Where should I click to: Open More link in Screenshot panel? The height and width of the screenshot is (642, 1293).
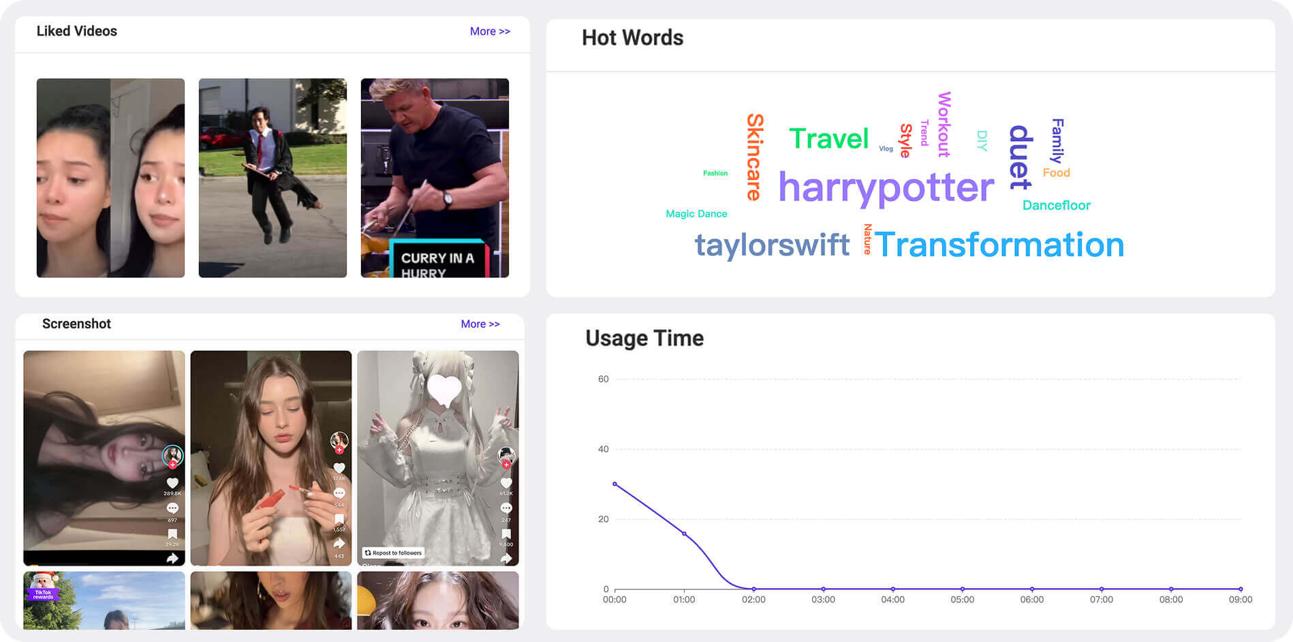[x=480, y=324]
